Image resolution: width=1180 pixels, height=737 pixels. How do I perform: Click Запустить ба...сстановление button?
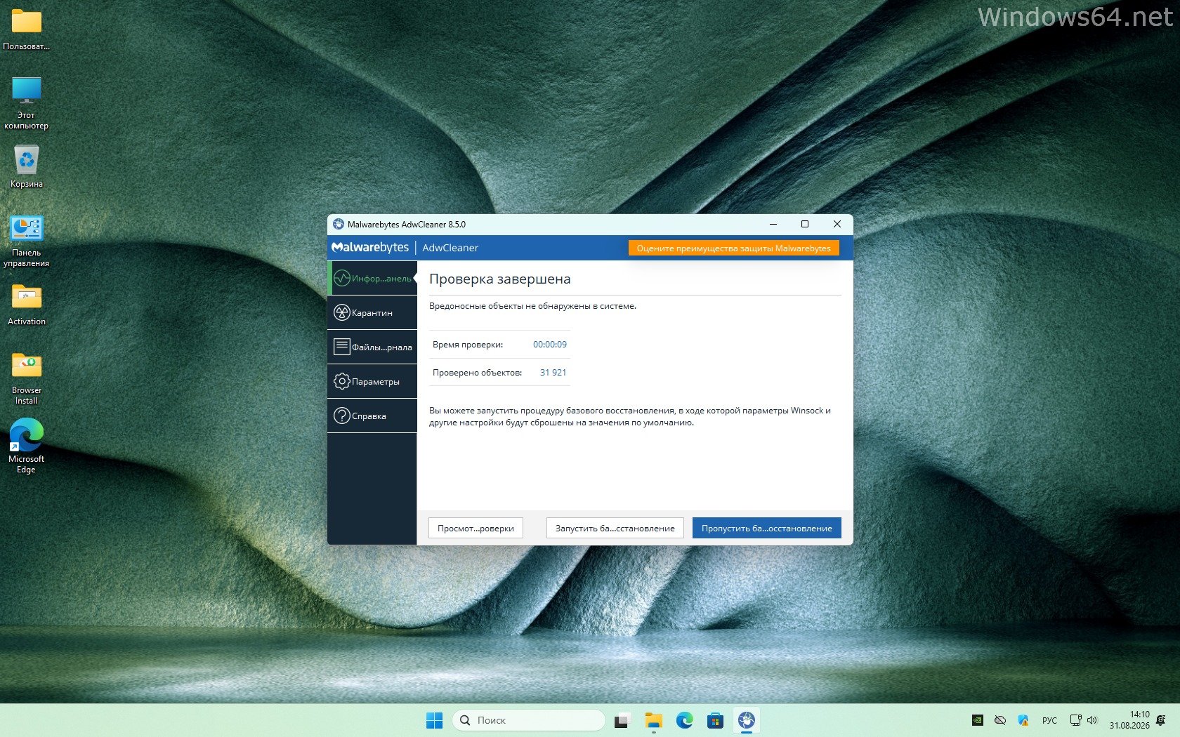(615, 528)
